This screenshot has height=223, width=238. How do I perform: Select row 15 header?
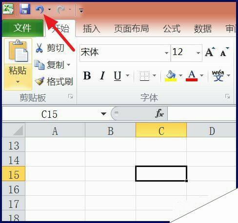coord(14,174)
